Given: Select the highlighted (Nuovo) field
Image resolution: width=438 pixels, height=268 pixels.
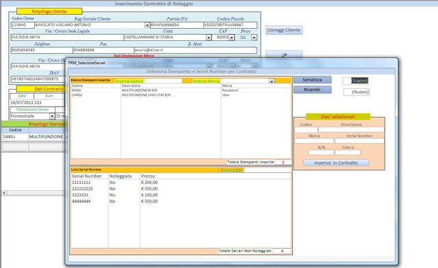Looking at the screenshot, I should point(355,81).
